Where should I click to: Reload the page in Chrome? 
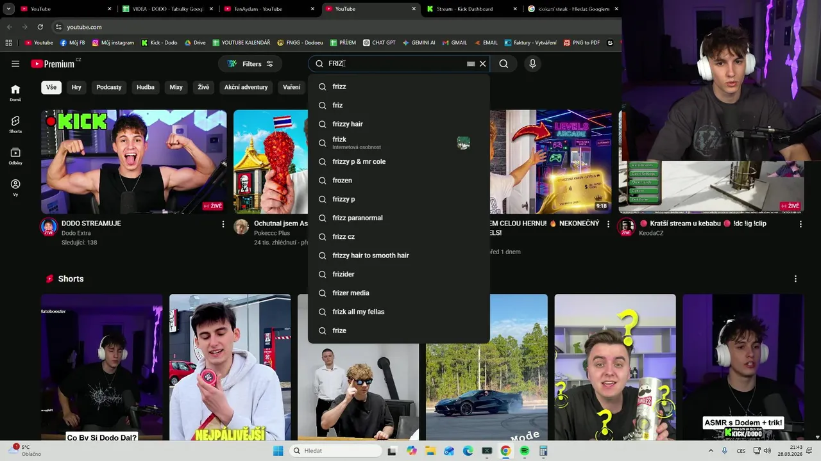tap(40, 27)
